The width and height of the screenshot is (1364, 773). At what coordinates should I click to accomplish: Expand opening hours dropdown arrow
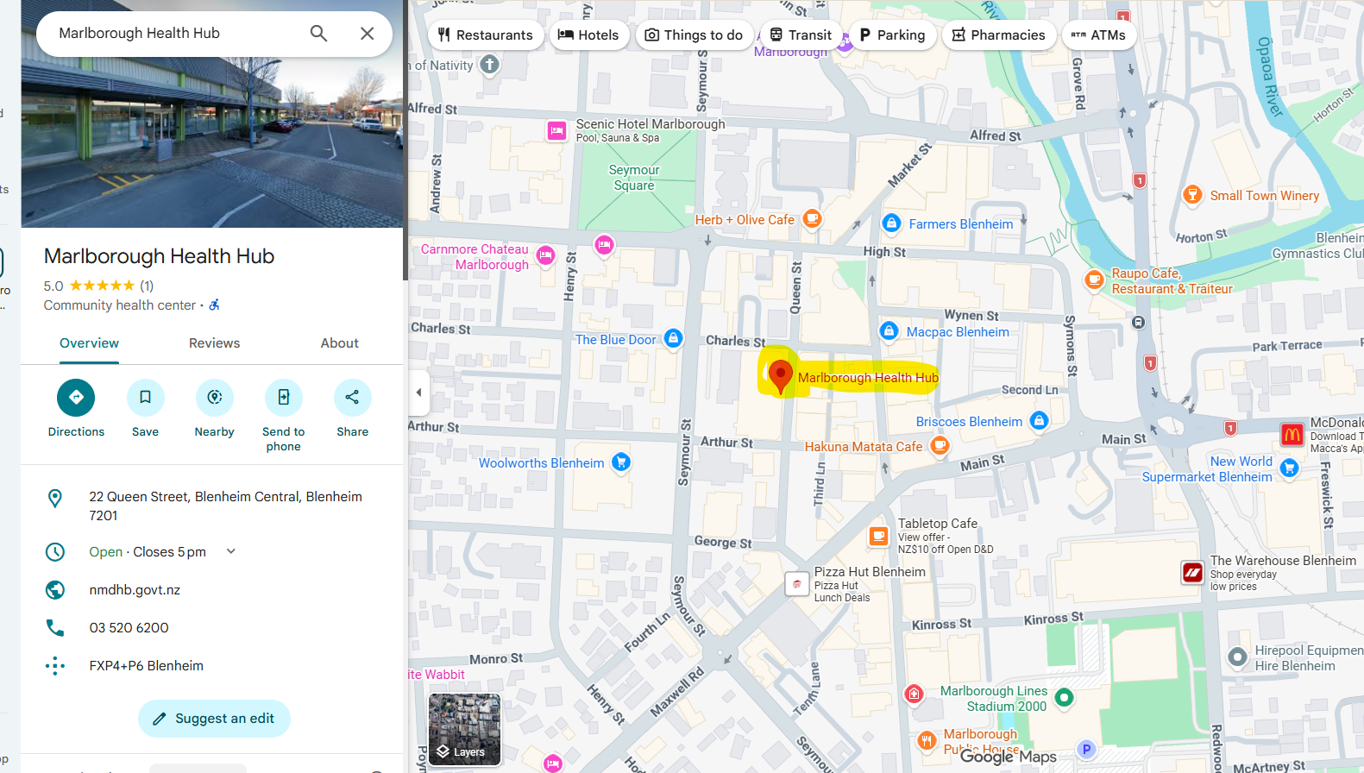[x=231, y=551]
